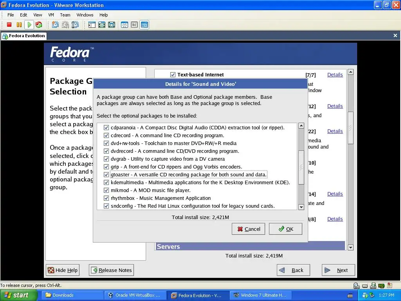Select the Fedora Evolution VM tab

point(24,36)
